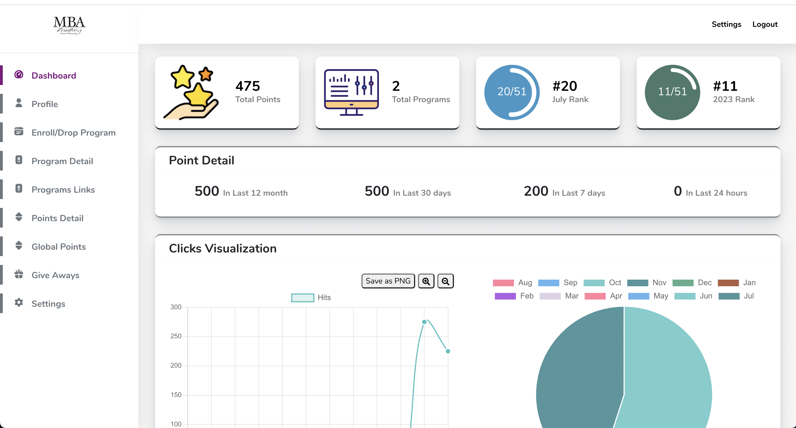796x428 pixels.
Task: Click the 475 Total Points value
Action: [x=247, y=86]
